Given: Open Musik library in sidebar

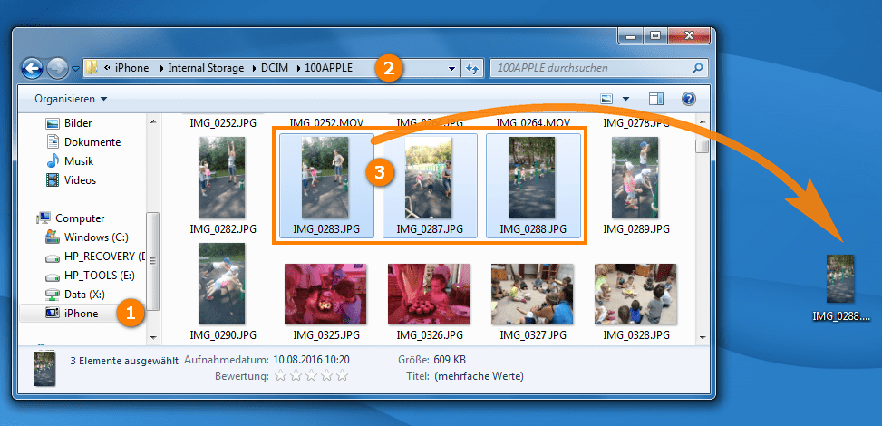Looking at the screenshot, I should tap(70, 161).
